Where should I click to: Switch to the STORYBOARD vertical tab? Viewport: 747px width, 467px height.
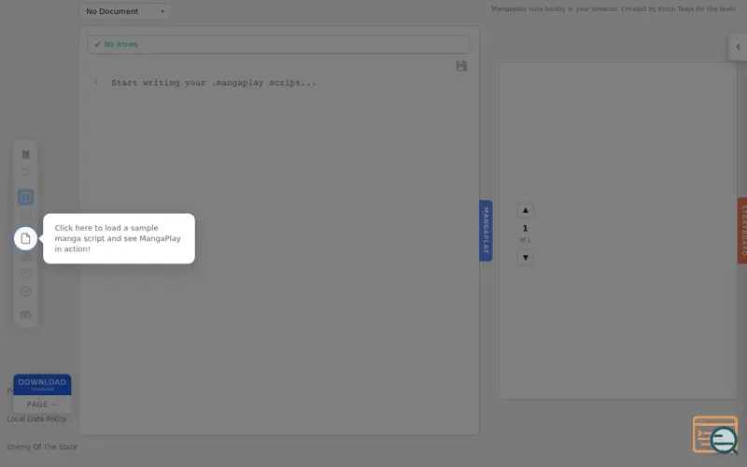click(742, 231)
